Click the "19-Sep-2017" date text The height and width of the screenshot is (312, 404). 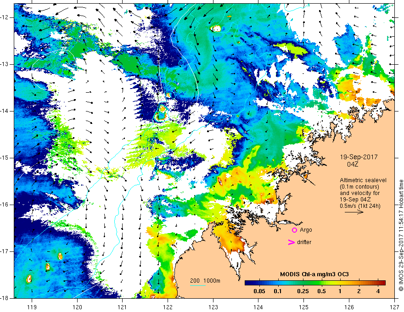(359, 157)
